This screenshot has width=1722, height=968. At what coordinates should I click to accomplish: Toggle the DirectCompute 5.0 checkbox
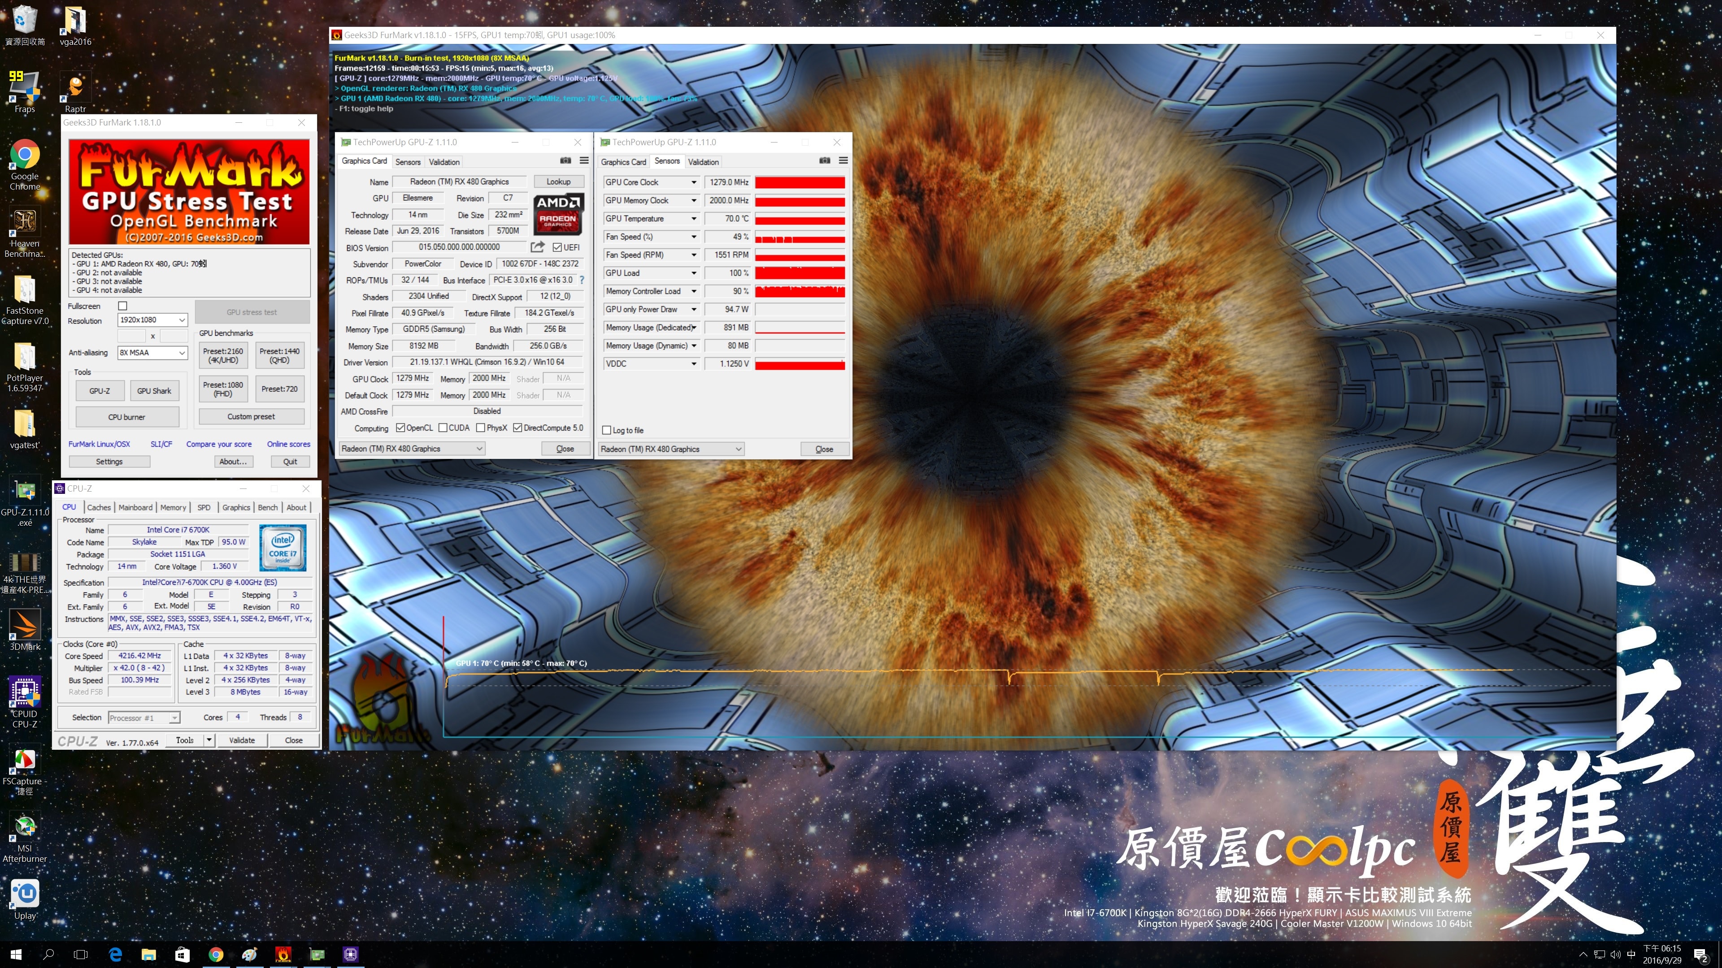click(x=517, y=428)
